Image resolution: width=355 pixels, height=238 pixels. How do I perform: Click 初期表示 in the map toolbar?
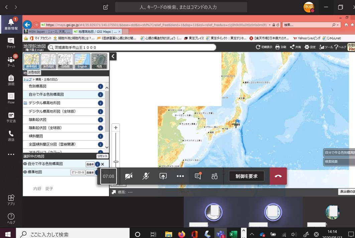click(264, 47)
